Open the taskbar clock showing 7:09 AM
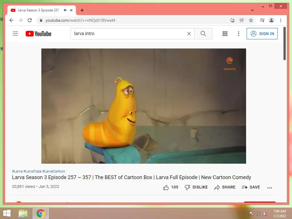This screenshot has height=219, width=292. point(279,214)
